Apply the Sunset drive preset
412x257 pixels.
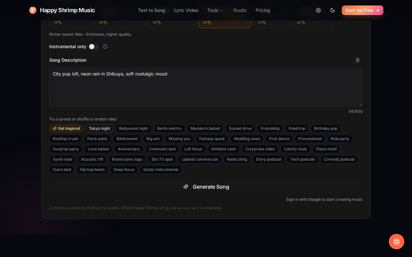point(240,128)
